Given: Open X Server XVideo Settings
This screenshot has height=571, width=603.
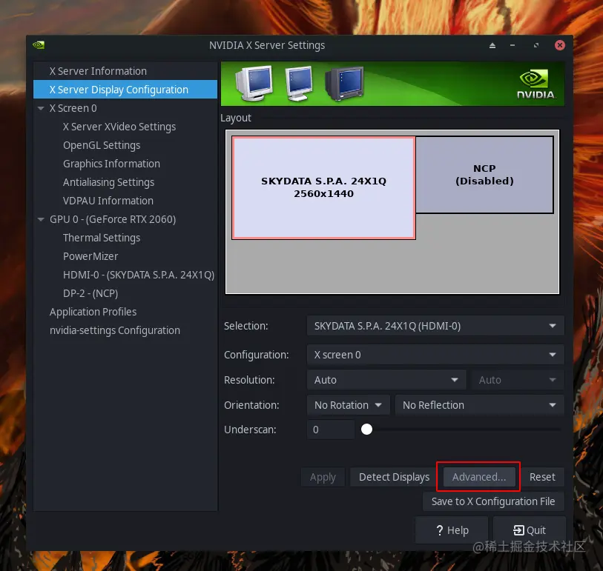Looking at the screenshot, I should point(125,127).
